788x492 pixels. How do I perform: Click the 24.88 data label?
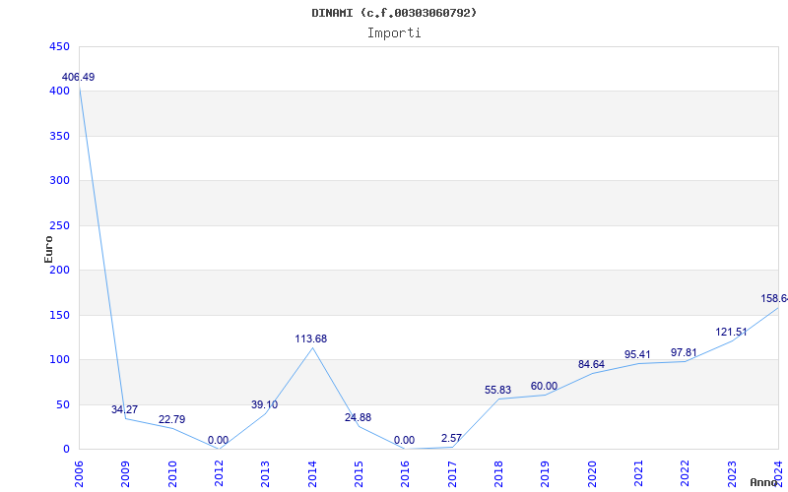(358, 417)
